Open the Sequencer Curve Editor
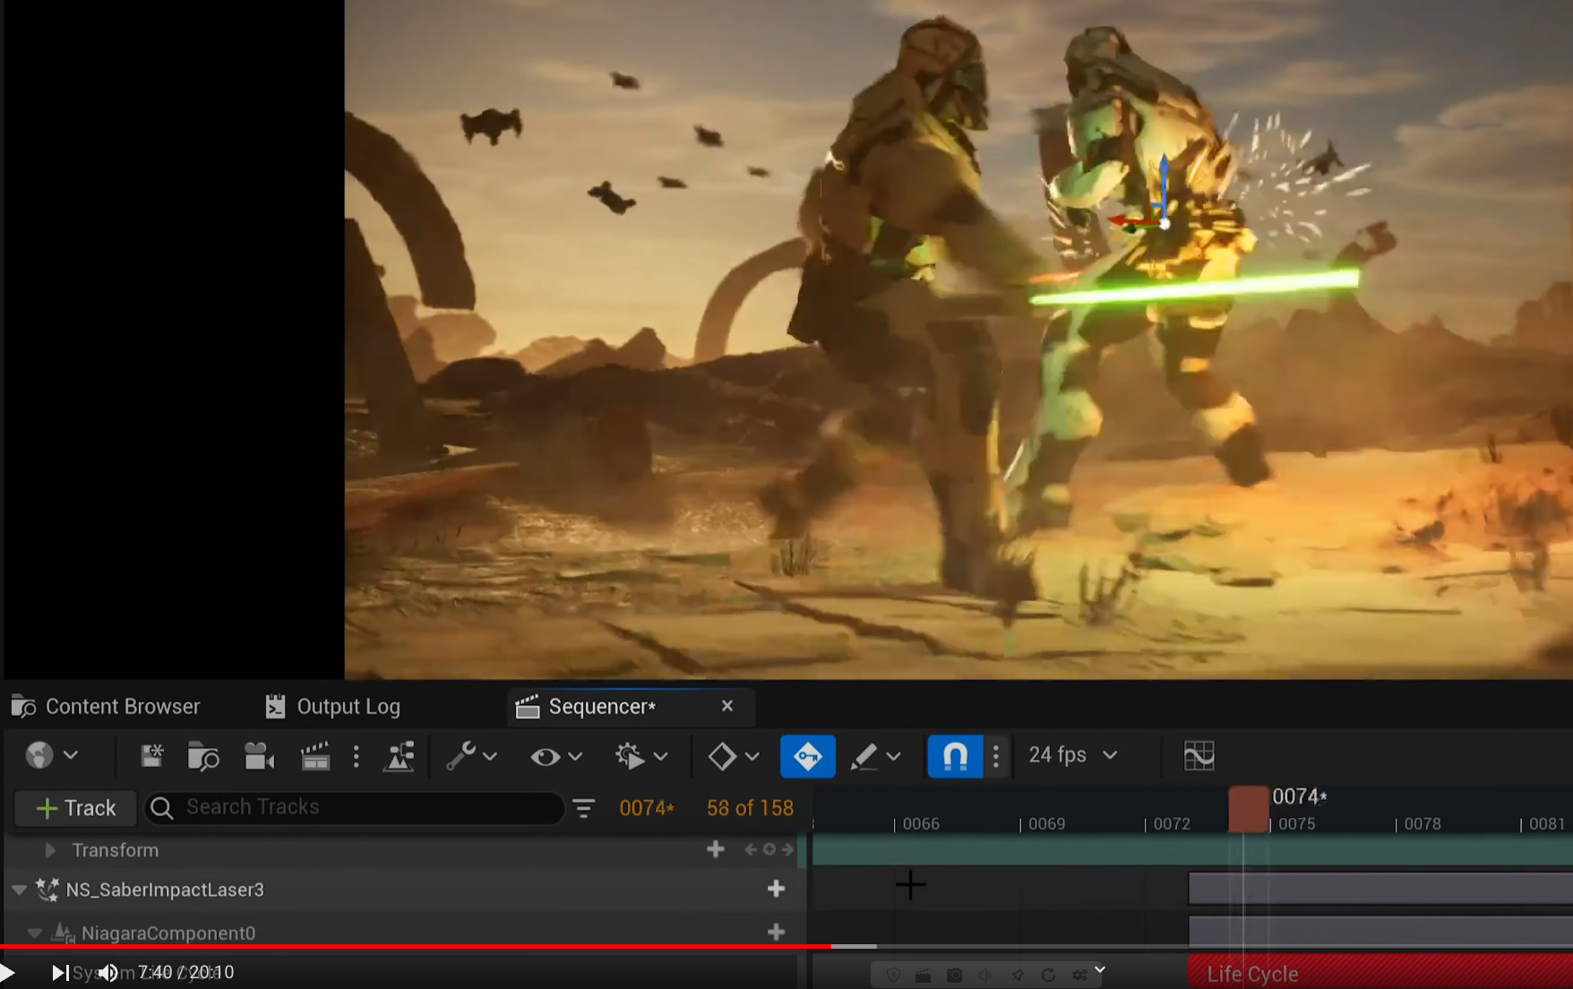1573x989 pixels. click(1199, 756)
